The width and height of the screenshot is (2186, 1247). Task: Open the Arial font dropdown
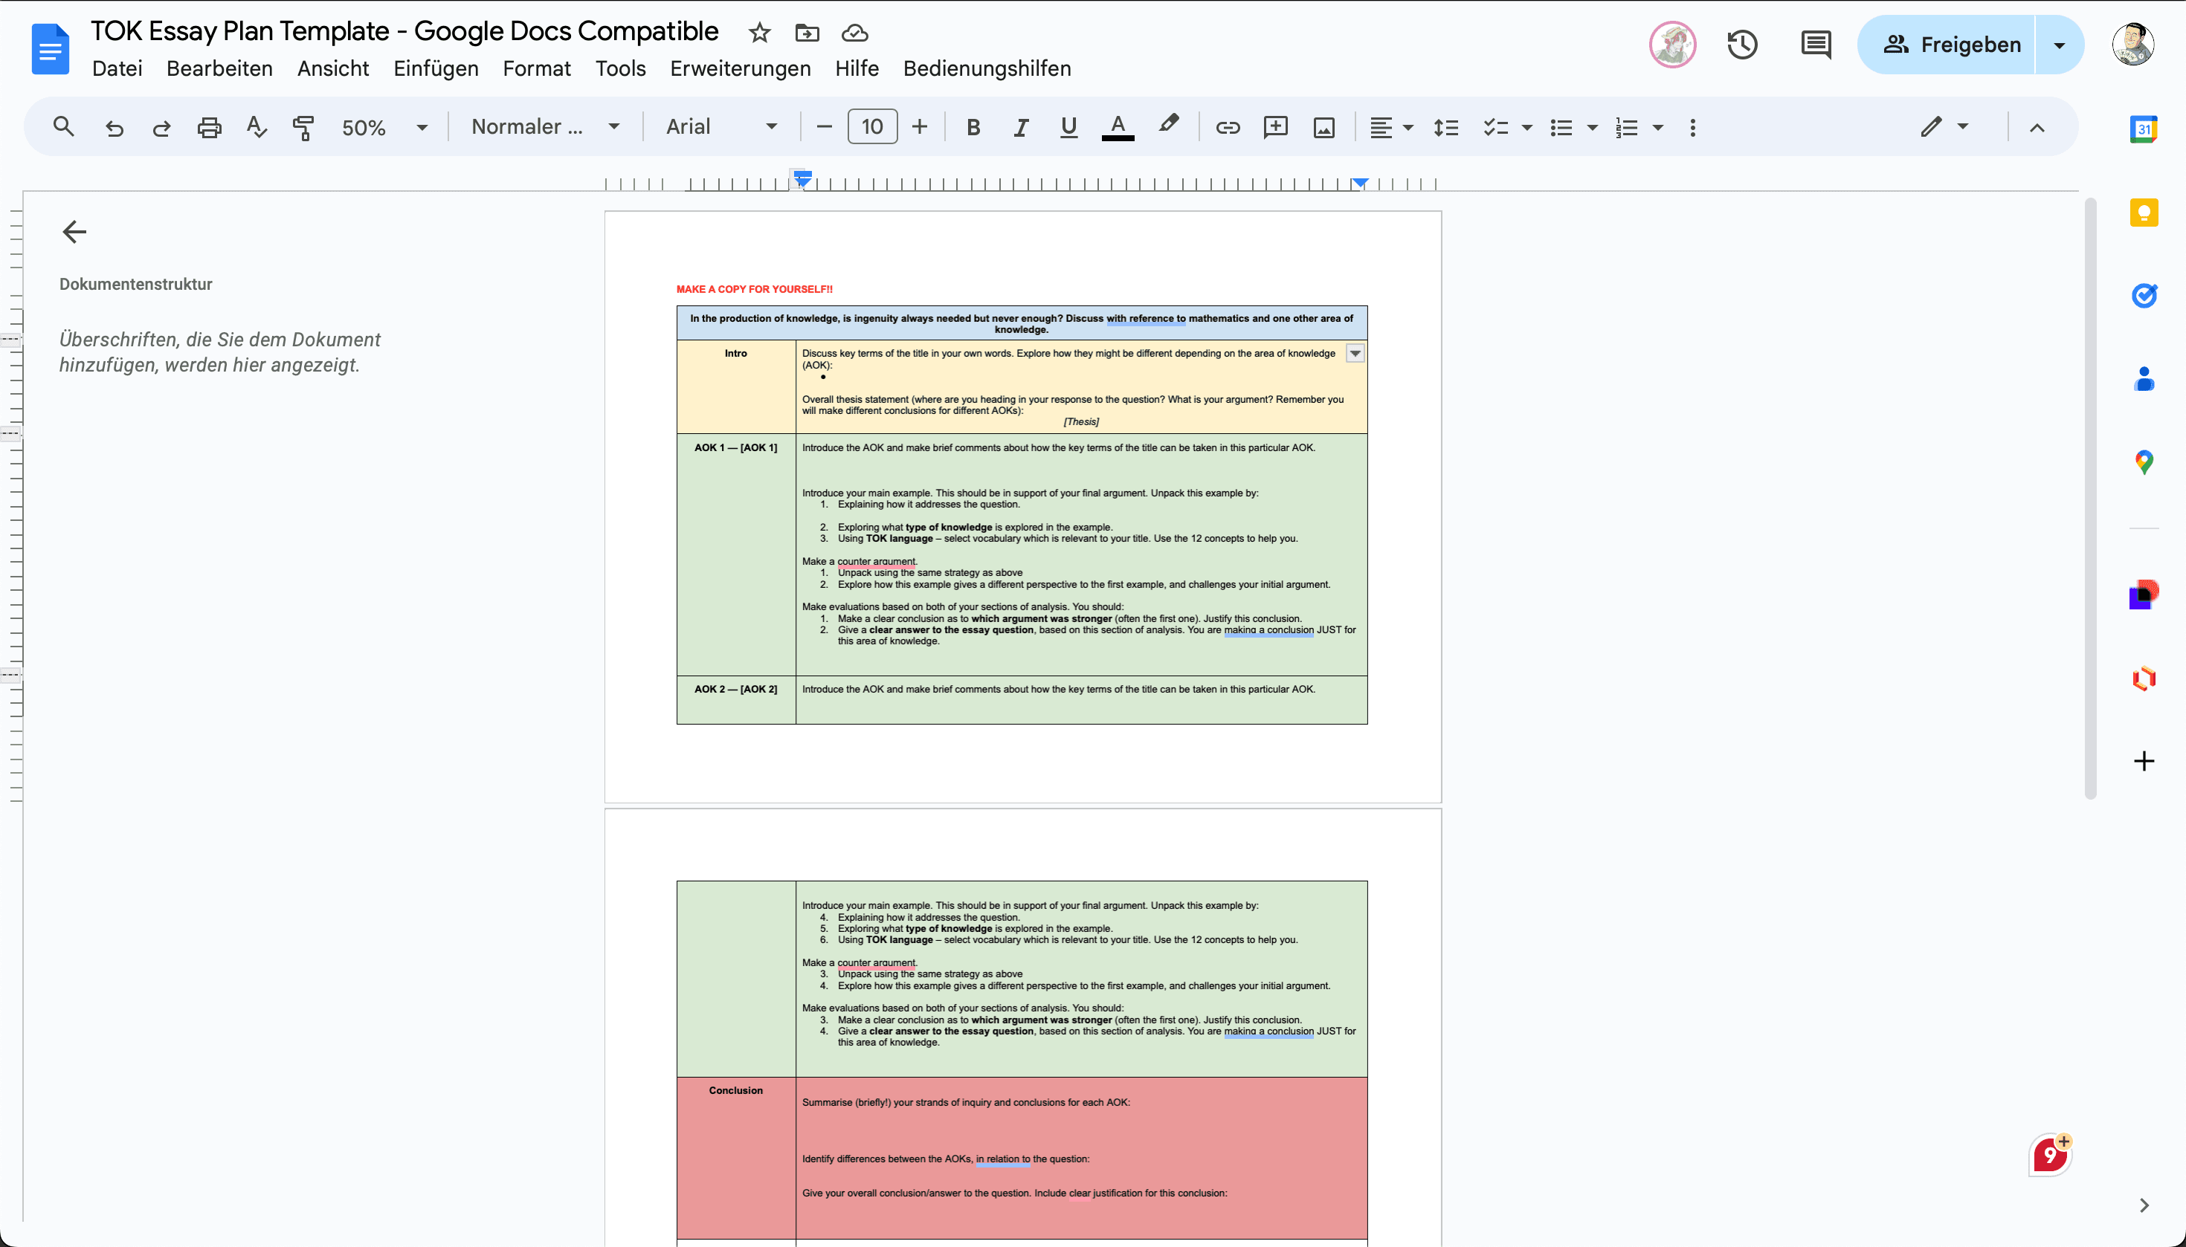click(720, 127)
